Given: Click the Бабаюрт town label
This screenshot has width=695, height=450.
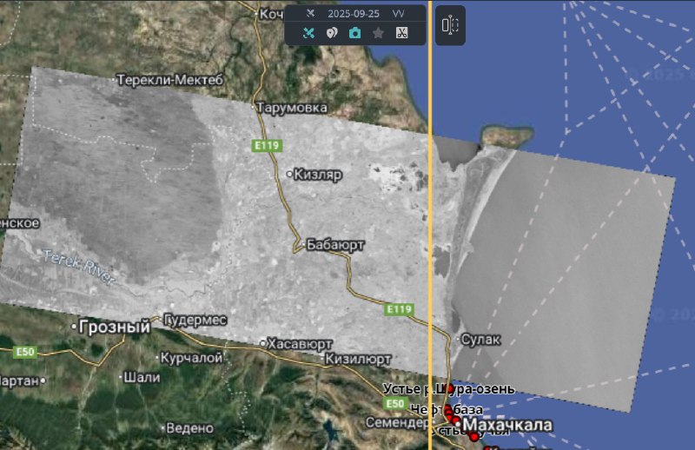Looking at the screenshot, I should (x=334, y=244).
